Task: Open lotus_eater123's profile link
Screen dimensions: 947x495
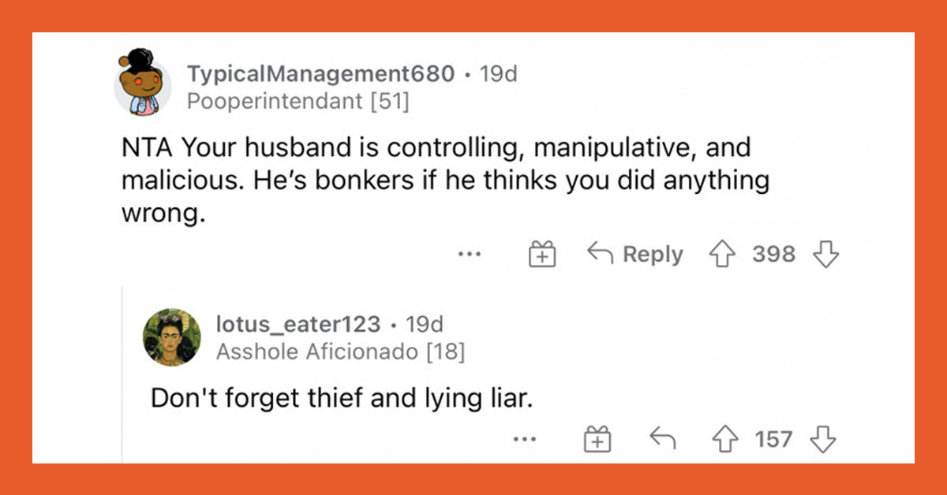Action: point(298,324)
